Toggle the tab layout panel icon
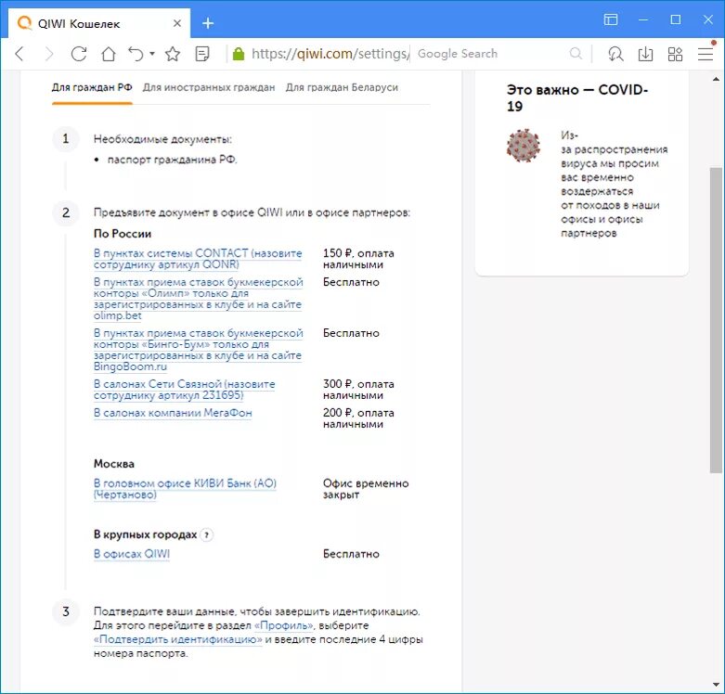The width and height of the screenshot is (725, 694). click(x=611, y=19)
